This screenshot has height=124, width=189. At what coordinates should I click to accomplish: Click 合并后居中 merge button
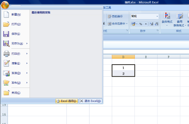[x=116, y=24]
